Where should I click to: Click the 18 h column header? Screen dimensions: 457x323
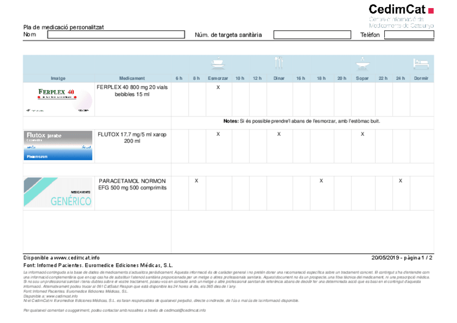(x=321, y=78)
